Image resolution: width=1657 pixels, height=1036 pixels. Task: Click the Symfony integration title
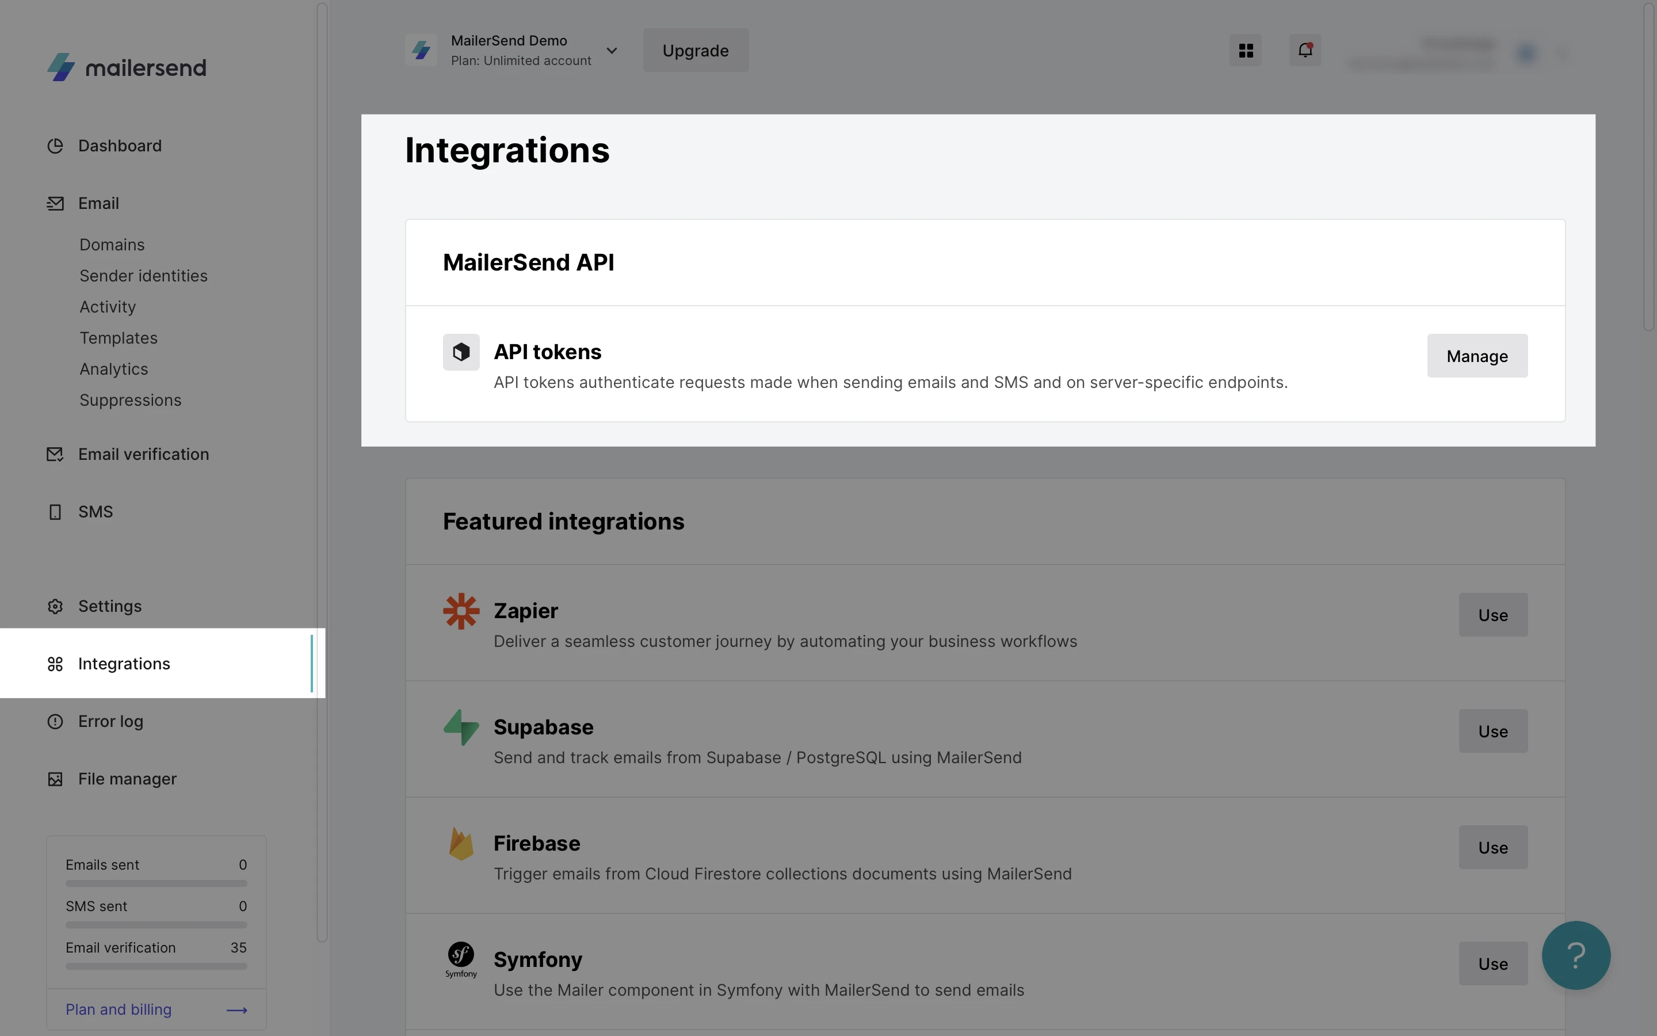(538, 960)
